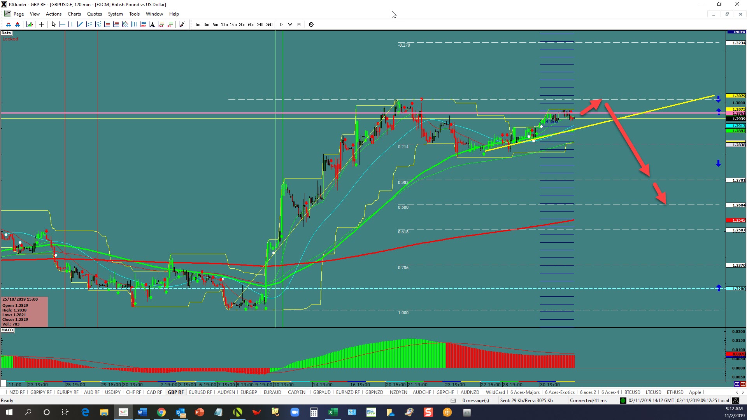
Task: Switch to 15m timeframe
Action: (233, 24)
